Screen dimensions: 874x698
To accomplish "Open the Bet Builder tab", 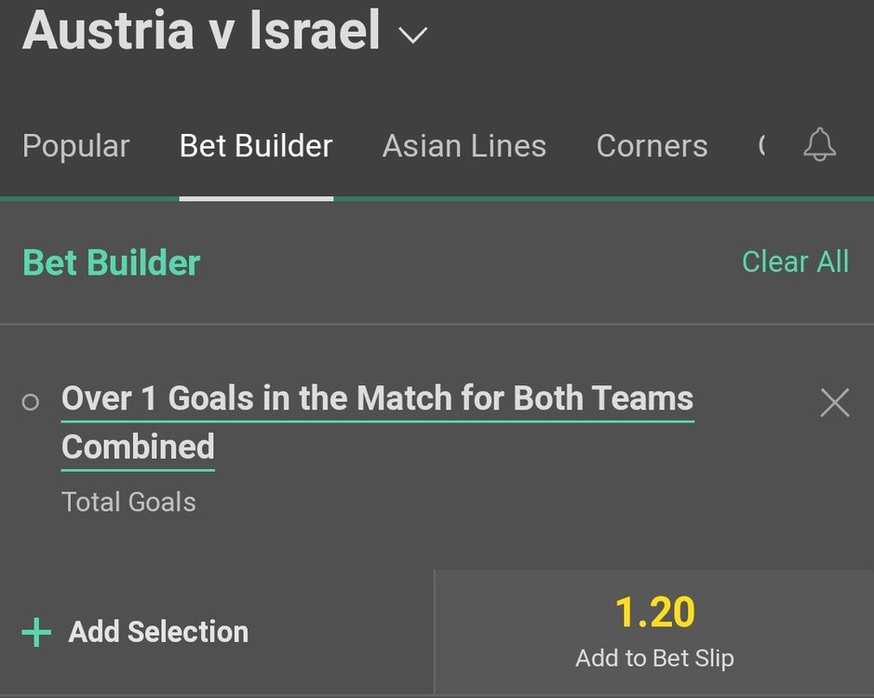I will (x=256, y=146).
